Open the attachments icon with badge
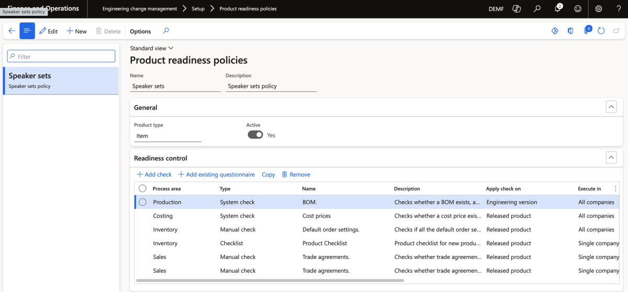The width and height of the screenshot is (628, 292). [587, 31]
